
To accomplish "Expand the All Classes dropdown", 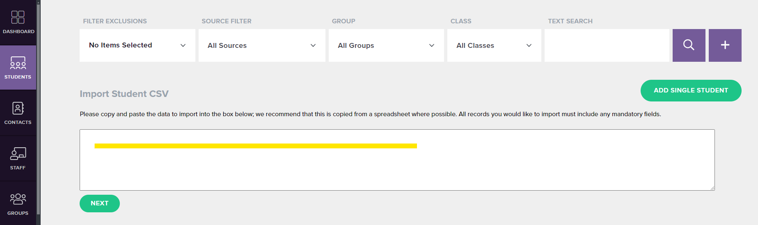I will point(494,45).
